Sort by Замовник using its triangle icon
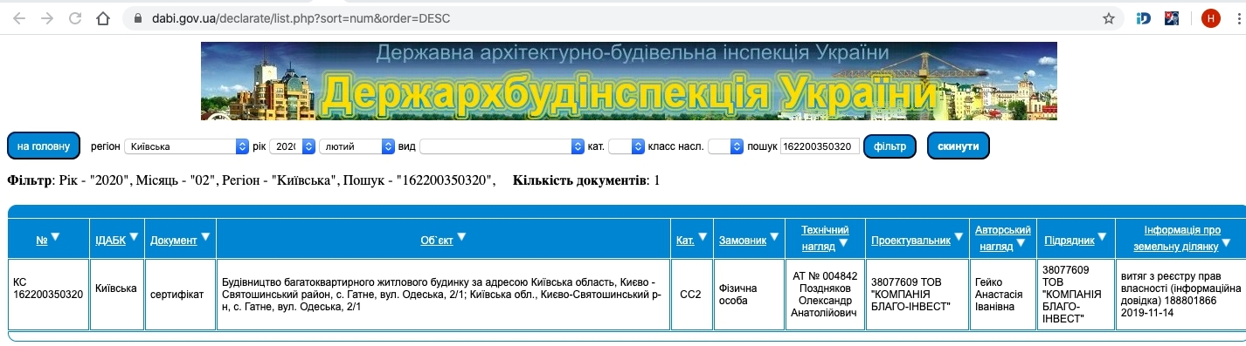 pyautogui.click(x=773, y=237)
